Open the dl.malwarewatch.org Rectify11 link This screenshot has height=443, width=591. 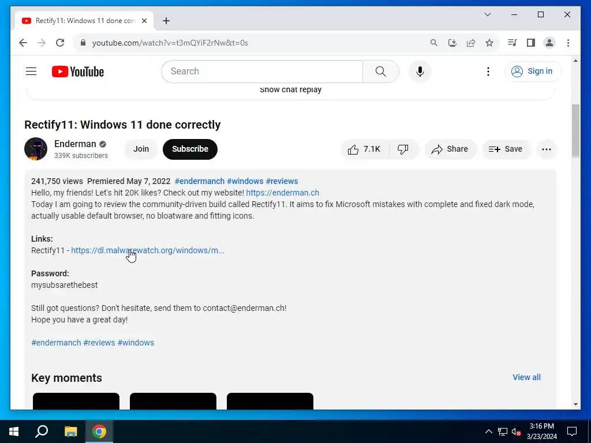[x=148, y=250]
